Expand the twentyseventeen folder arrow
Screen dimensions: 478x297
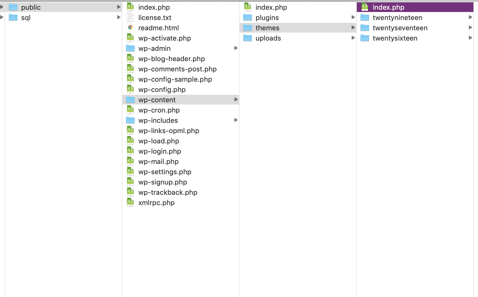tap(471, 27)
